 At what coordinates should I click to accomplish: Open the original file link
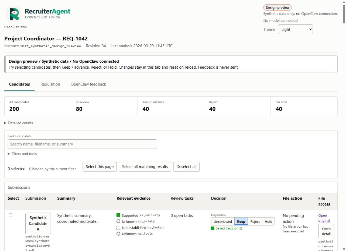coord(324,218)
